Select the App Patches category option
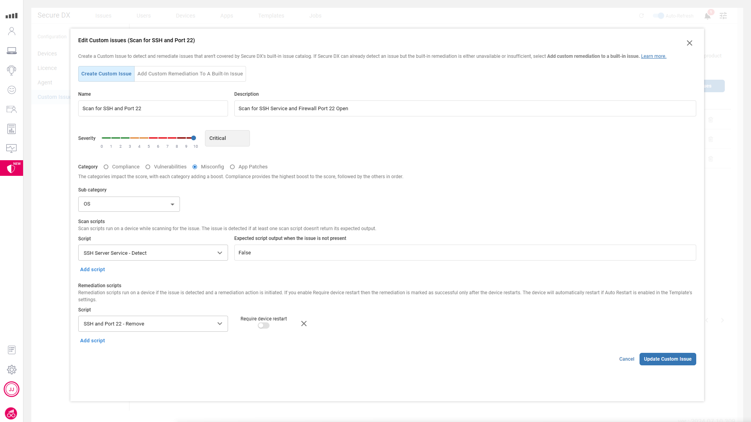The width and height of the screenshot is (751, 422). coord(232,167)
